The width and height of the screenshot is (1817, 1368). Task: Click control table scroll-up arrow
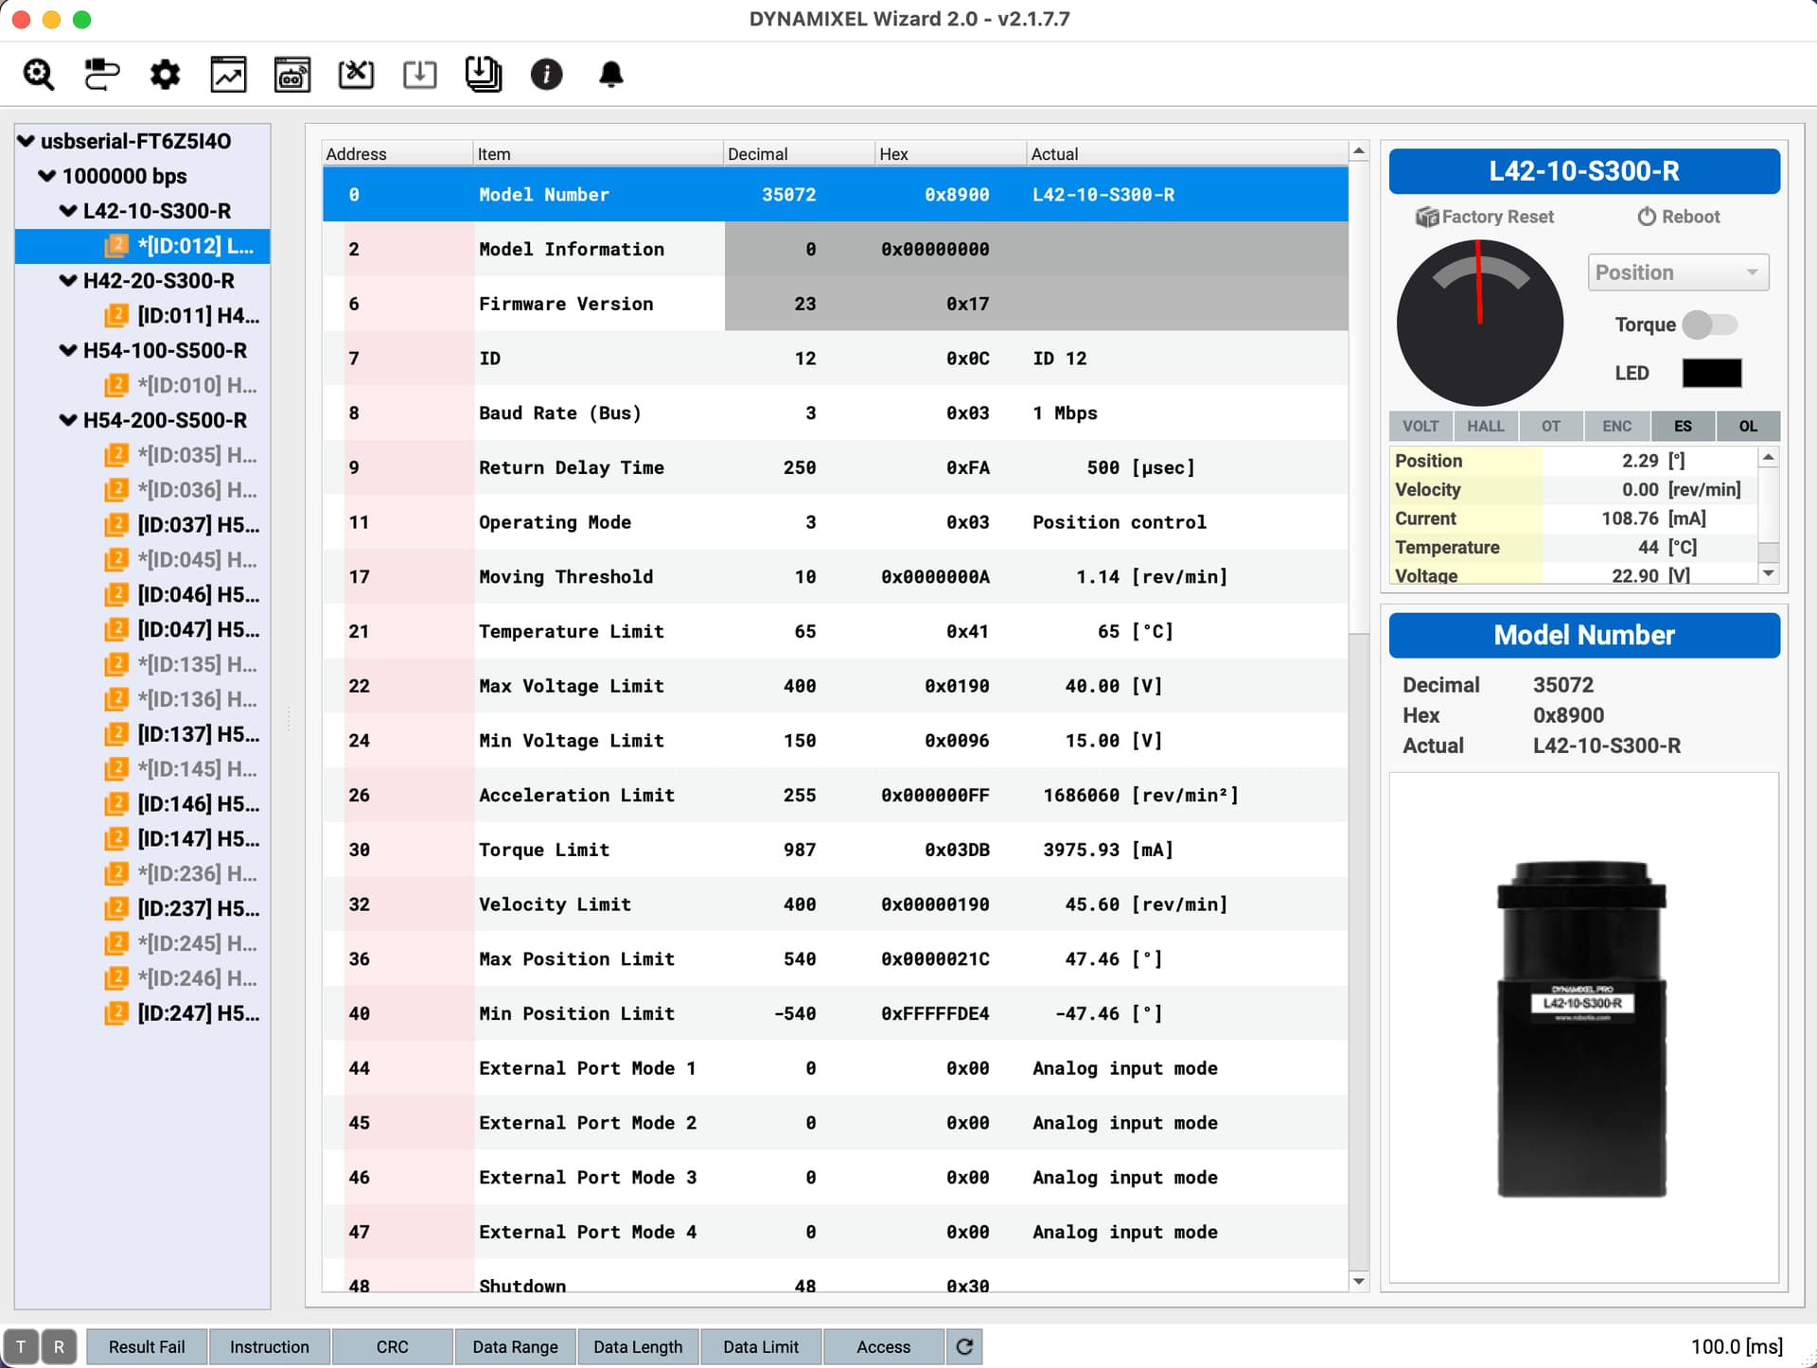[x=1359, y=151]
